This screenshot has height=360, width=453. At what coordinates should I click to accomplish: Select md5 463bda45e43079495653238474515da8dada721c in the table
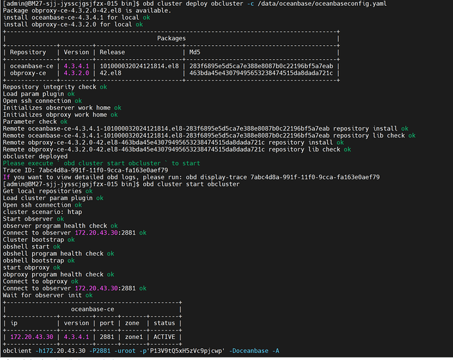coord(261,73)
